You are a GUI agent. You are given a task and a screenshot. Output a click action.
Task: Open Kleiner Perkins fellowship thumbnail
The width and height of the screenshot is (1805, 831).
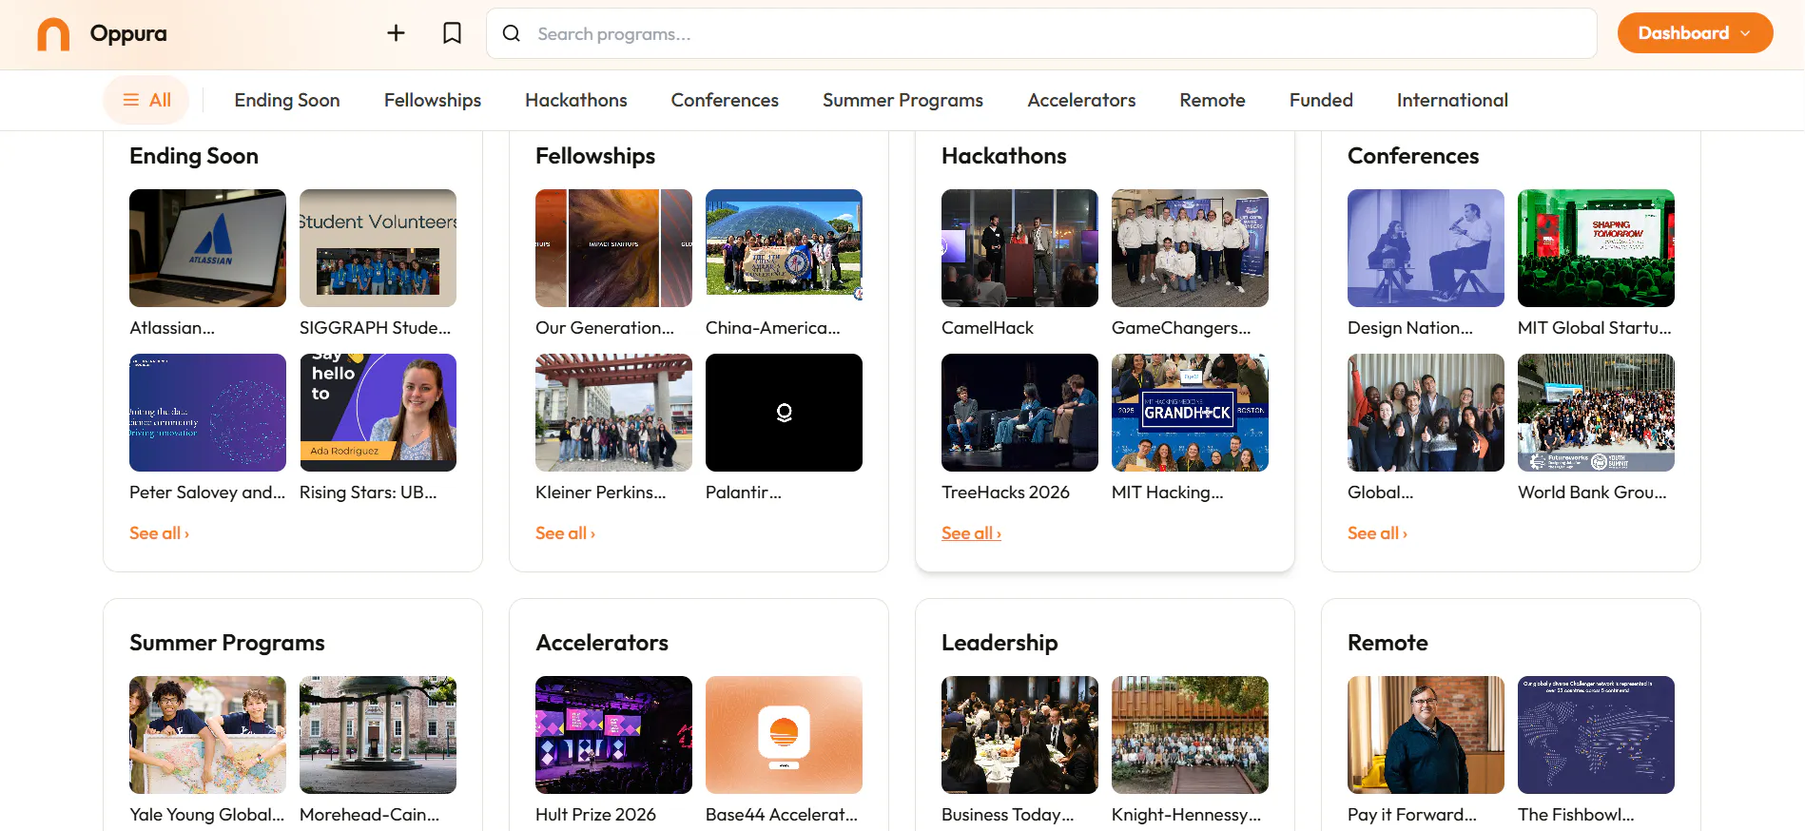point(613,413)
